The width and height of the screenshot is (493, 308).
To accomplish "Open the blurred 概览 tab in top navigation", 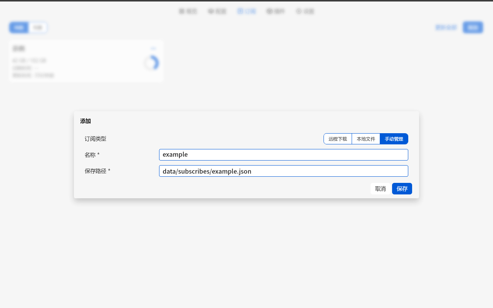I will pyautogui.click(x=188, y=11).
